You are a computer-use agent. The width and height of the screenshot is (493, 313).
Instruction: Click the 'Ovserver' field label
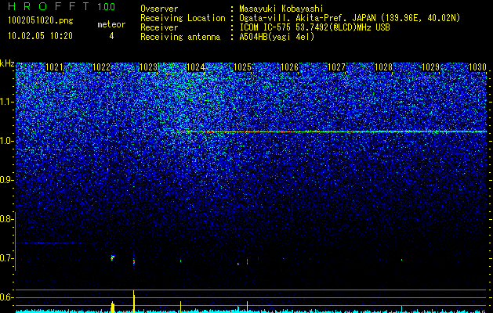159,9
